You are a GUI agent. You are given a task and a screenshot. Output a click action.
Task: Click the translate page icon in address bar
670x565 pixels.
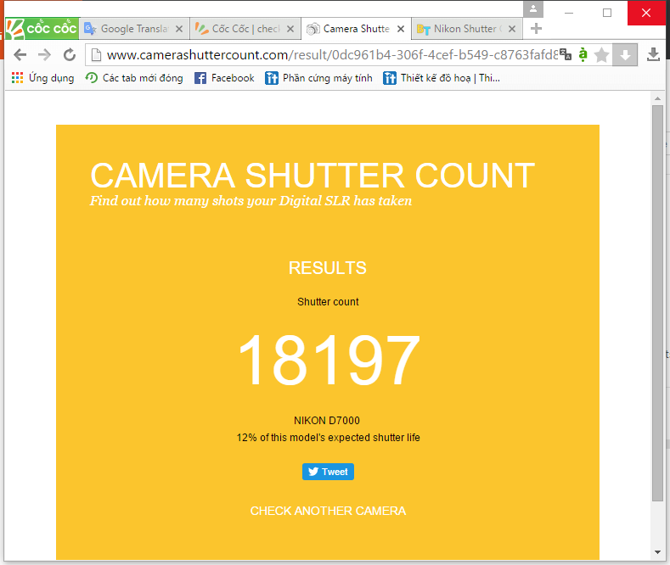[x=566, y=55]
